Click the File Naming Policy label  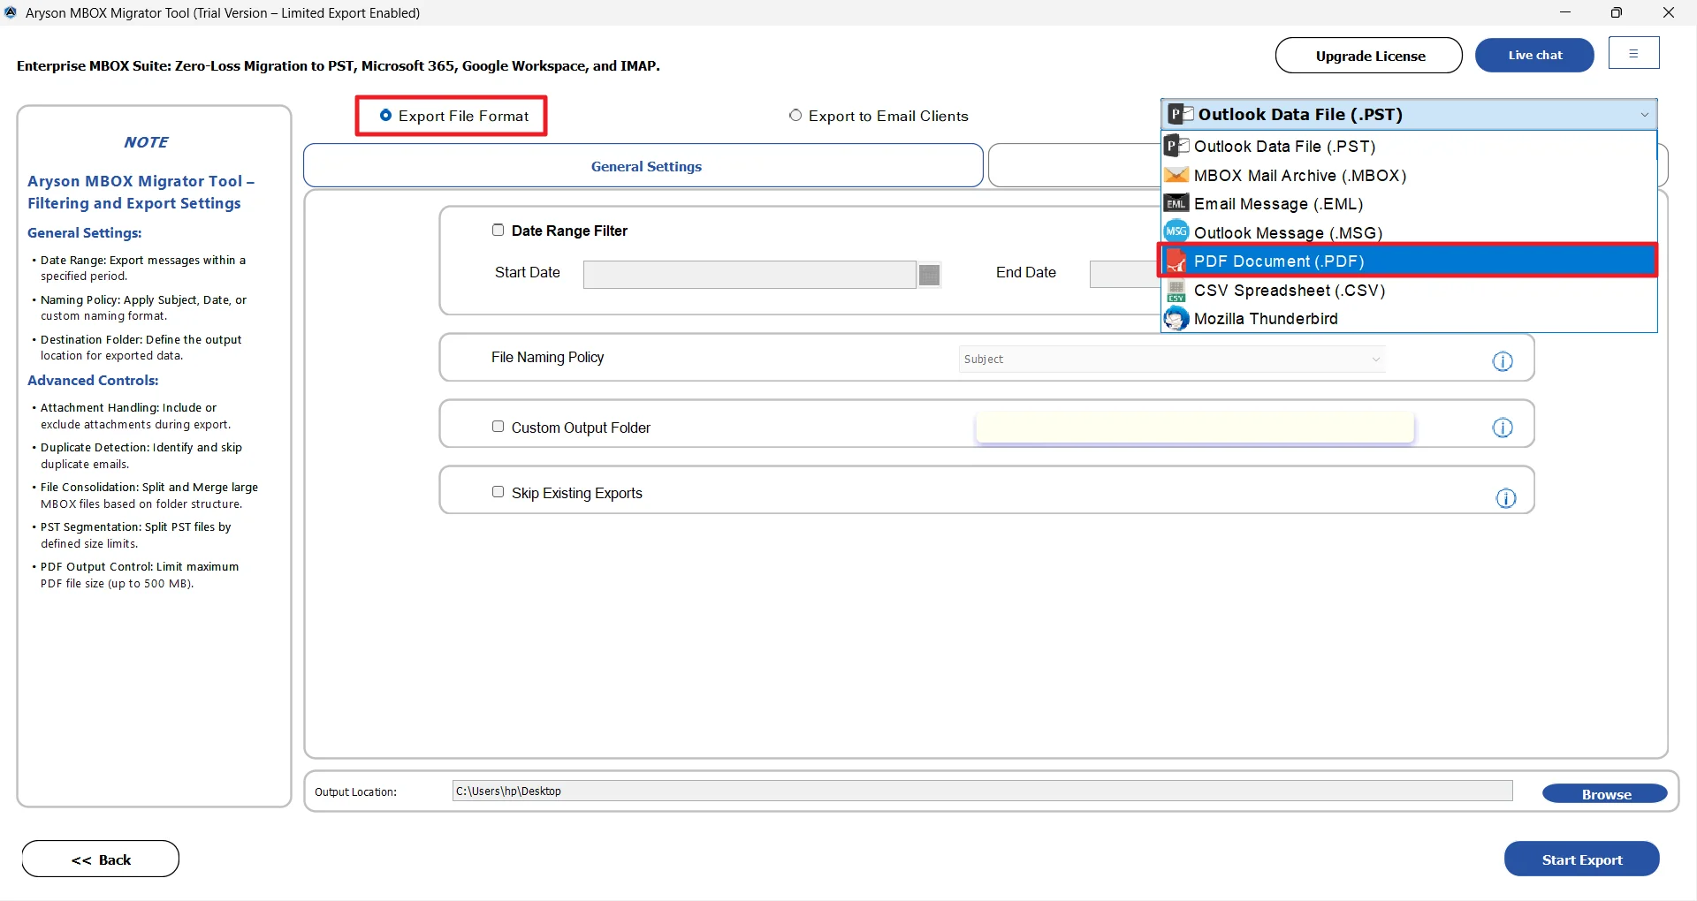pos(547,357)
